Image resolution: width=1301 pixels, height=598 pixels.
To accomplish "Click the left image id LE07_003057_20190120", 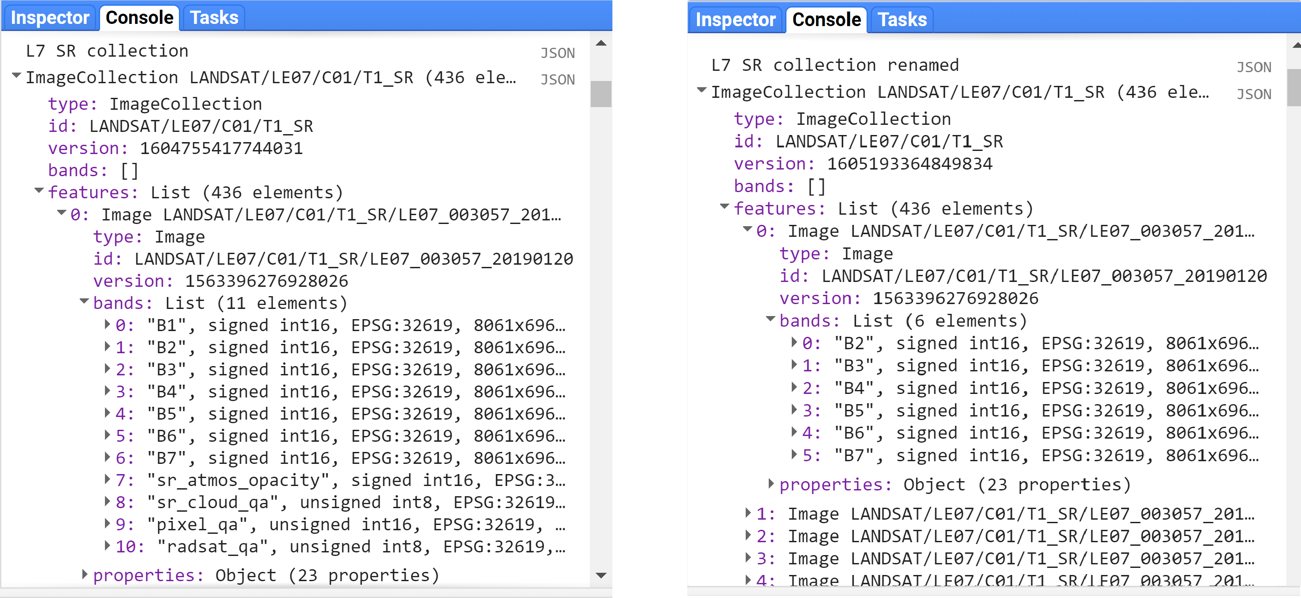I will [x=353, y=259].
